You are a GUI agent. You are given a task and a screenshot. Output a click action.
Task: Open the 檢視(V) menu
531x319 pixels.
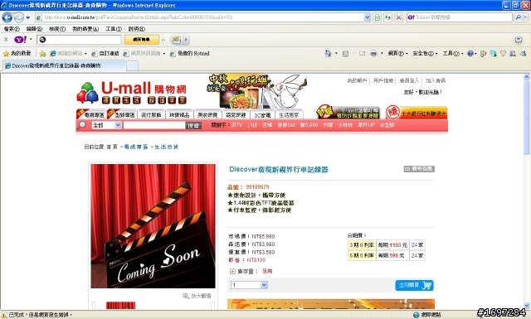tap(57, 29)
